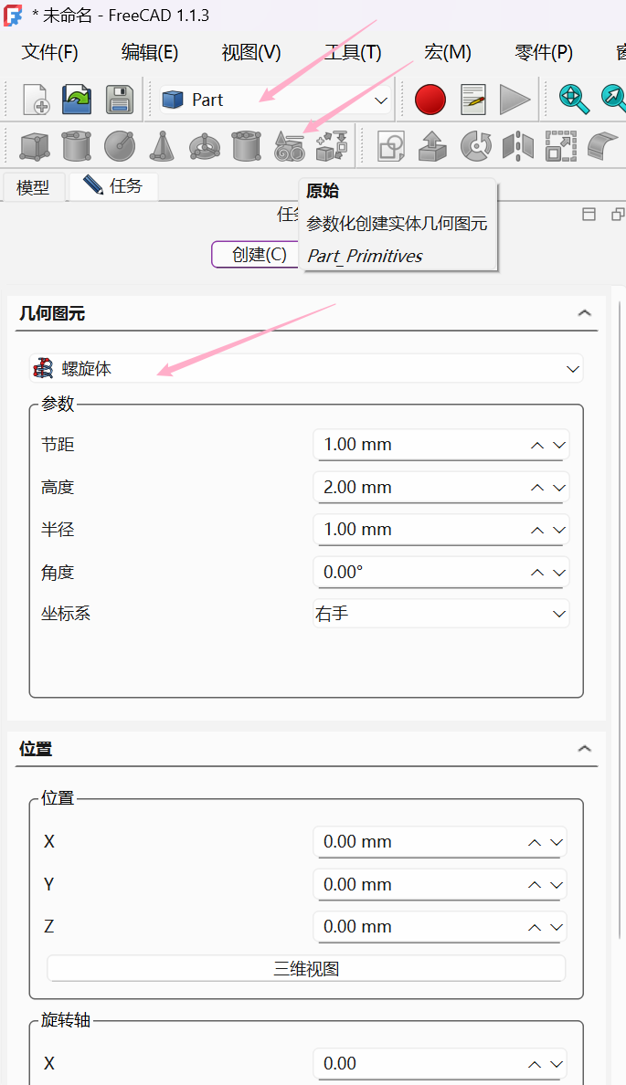
Task: Click the 高度 2.00 mm input field
Action: (x=441, y=487)
